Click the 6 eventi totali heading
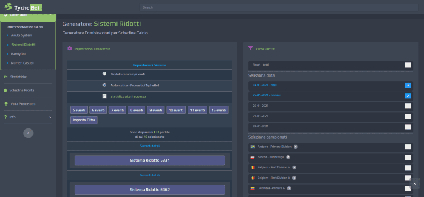 pos(150,175)
